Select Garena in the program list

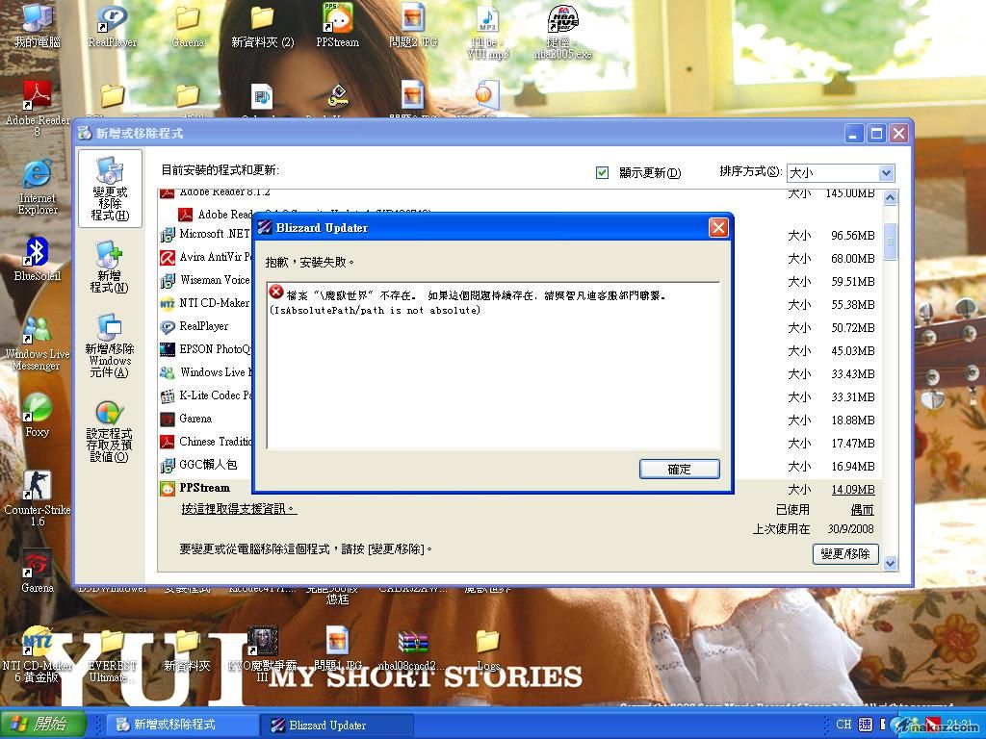195,419
